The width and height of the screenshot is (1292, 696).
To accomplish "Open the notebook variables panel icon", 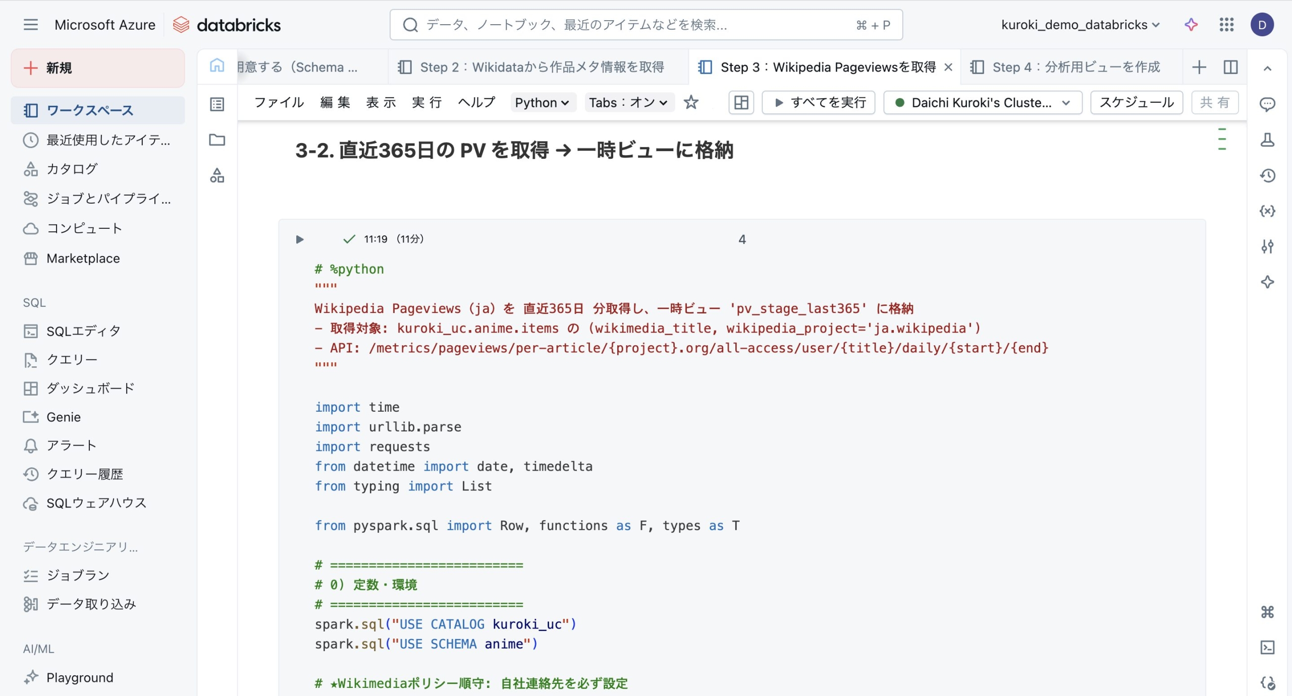I will [1267, 211].
